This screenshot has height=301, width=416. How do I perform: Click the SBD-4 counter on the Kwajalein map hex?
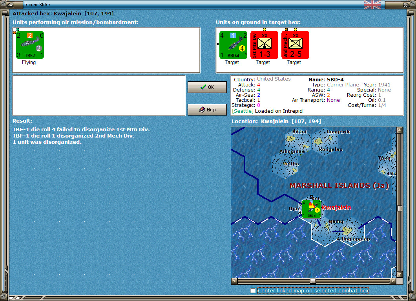coord(312,209)
